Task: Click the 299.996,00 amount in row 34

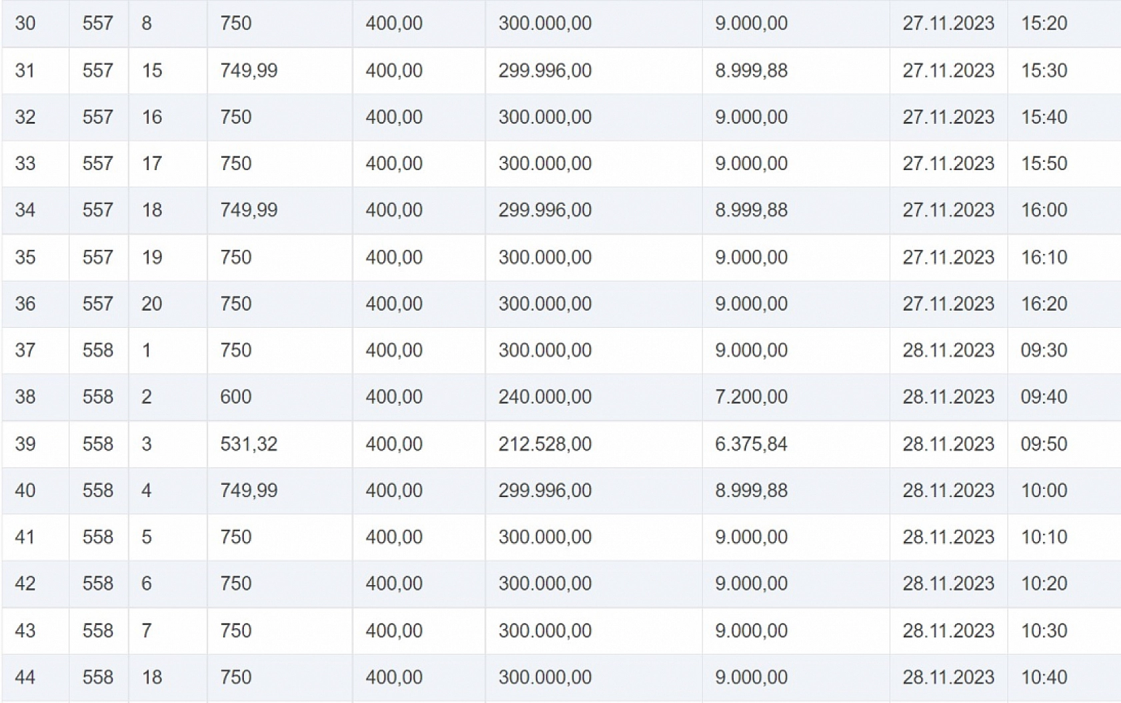Action: pyautogui.click(x=545, y=210)
